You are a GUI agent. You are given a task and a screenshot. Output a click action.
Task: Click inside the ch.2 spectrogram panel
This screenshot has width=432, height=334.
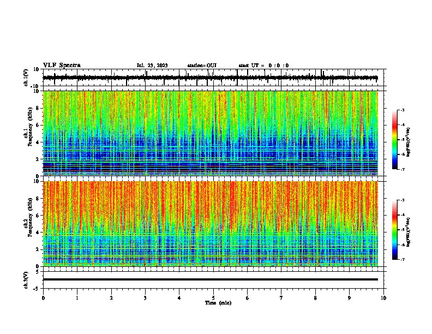tap(211, 224)
